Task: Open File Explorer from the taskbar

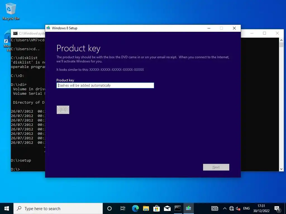Action: tap(146, 208)
